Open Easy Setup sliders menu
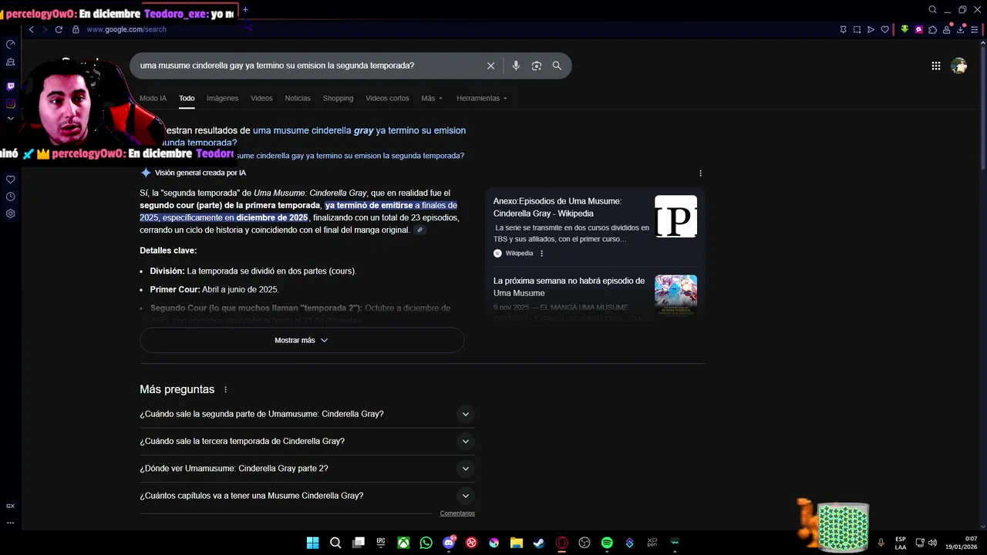The width and height of the screenshot is (987, 555). (x=975, y=29)
